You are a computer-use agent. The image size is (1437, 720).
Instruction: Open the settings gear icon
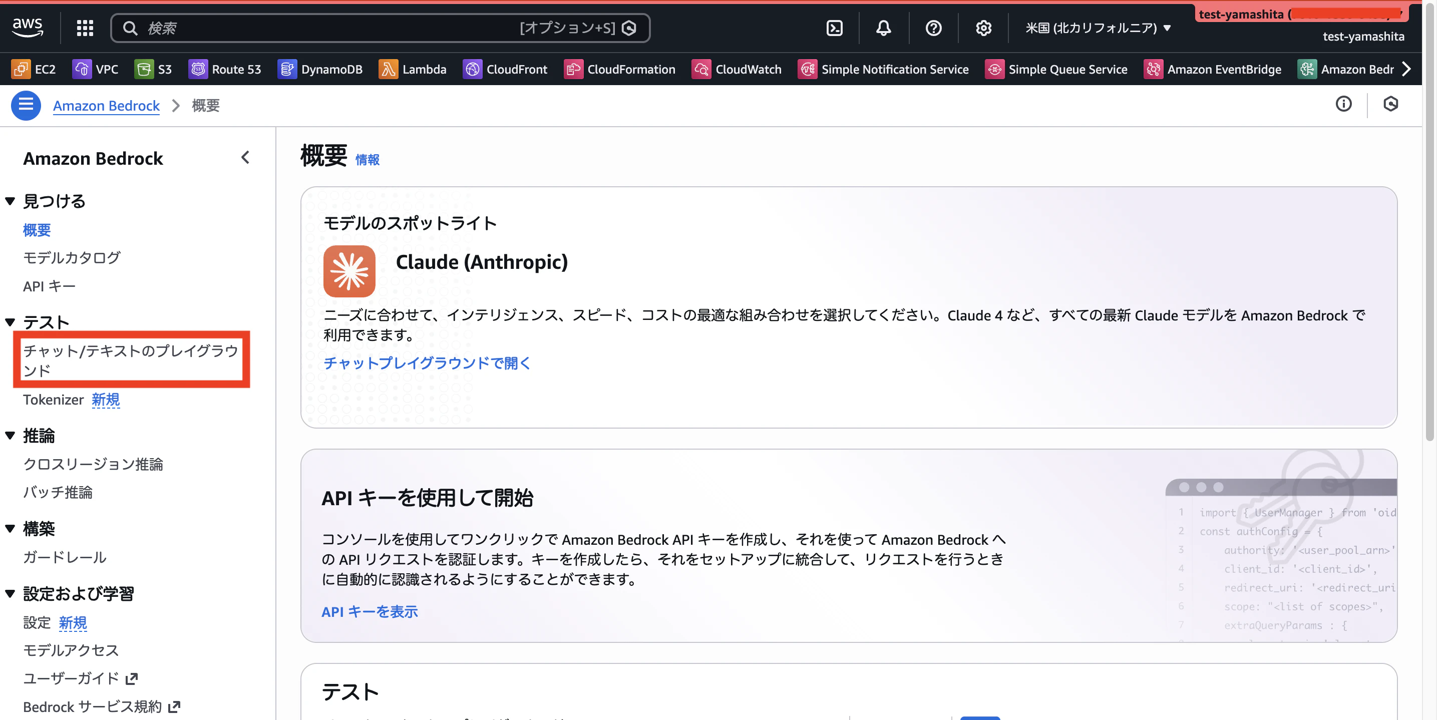(983, 28)
